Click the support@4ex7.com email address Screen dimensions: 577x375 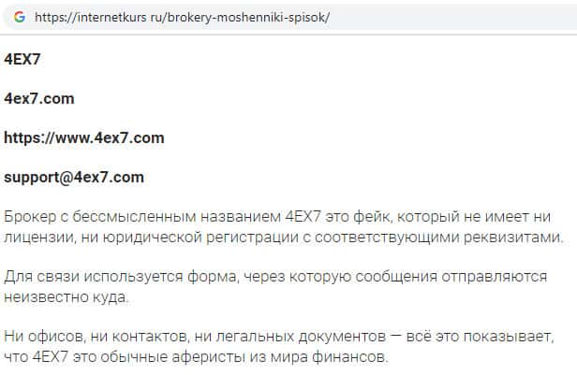[74, 177]
